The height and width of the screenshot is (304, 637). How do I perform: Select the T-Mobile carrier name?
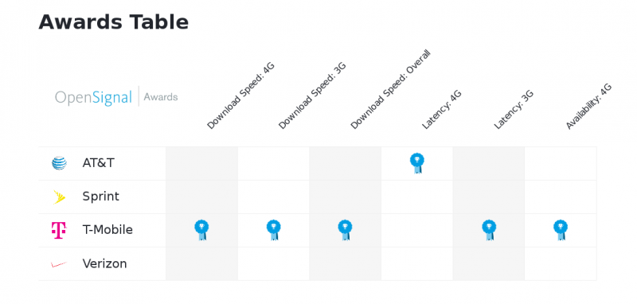tap(107, 230)
